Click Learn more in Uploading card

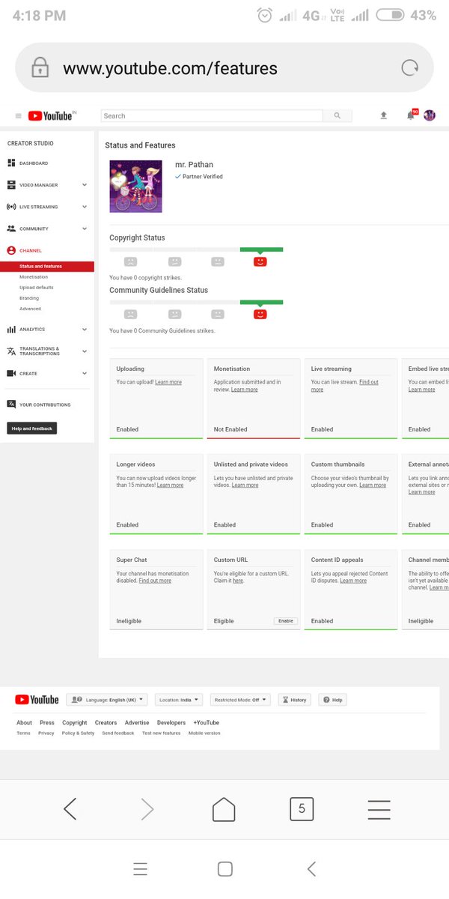168,382
